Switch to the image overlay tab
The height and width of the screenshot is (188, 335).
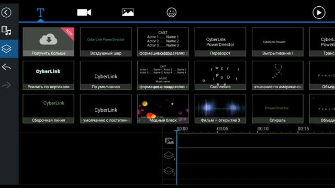click(x=128, y=13)
